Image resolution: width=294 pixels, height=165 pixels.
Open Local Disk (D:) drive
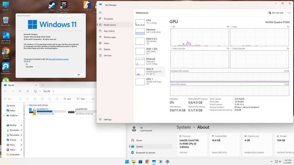(x=82, y=111)
